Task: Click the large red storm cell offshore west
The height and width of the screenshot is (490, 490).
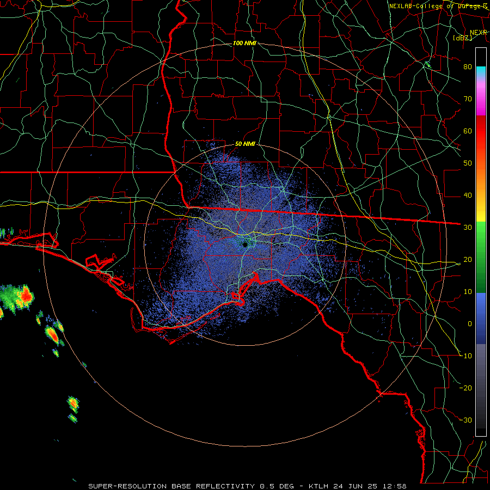Action: (x=26, y=296)
